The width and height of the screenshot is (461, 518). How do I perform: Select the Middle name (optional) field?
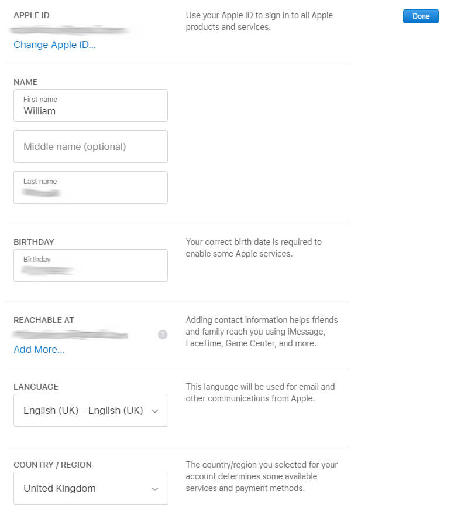coord(90,146)
